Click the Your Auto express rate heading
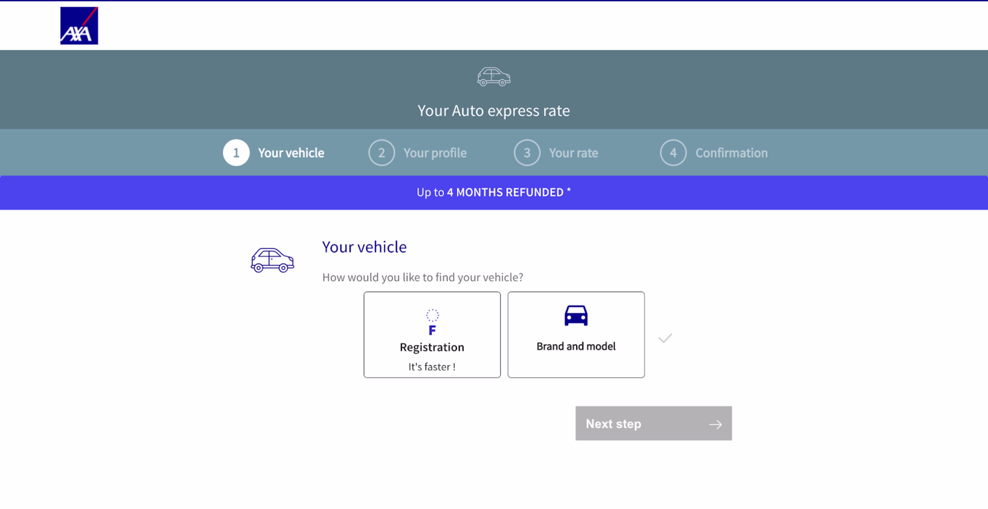 [x=494, y=111]
